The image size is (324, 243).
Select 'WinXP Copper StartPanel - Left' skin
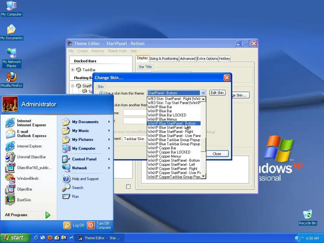point(174,165)
